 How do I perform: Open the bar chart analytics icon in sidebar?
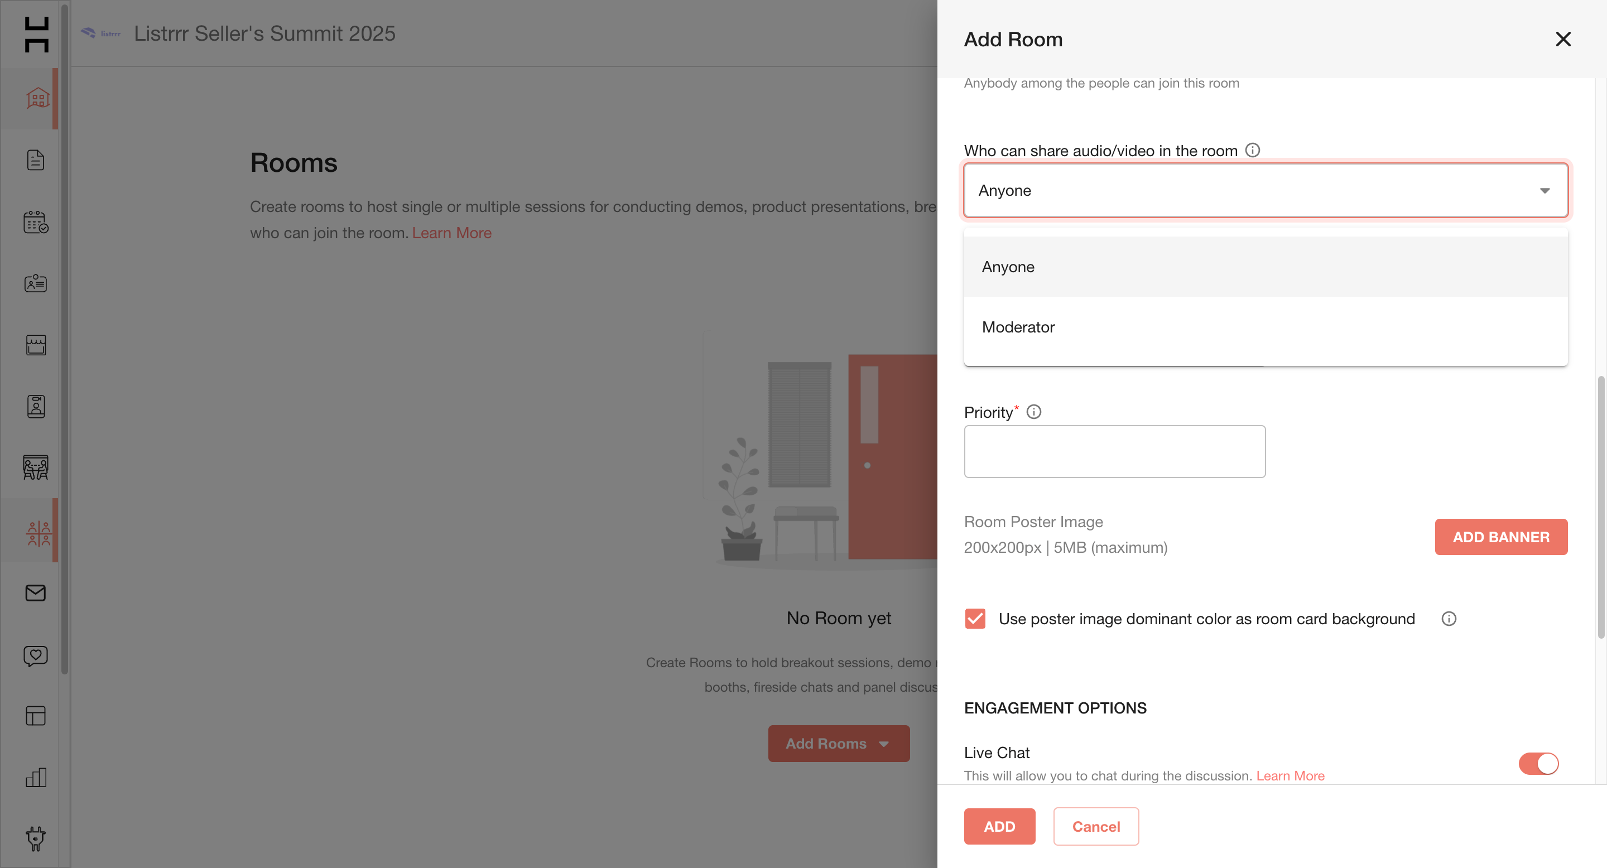(36, 777)
